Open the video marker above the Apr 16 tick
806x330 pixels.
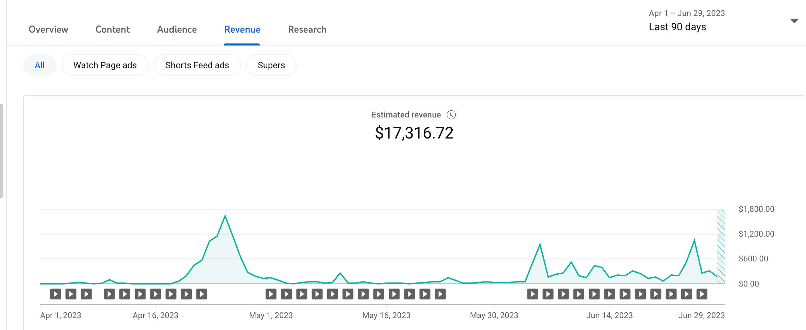coord(155,294)
